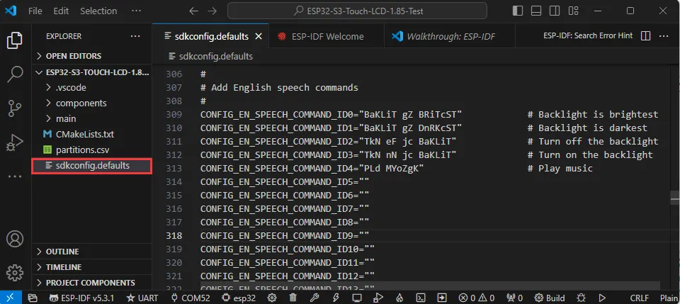Image resolution: width=680 pixels, height=304 pixels.
Task: Click the COM52 port selector in status bar
Action: (191, 298)
